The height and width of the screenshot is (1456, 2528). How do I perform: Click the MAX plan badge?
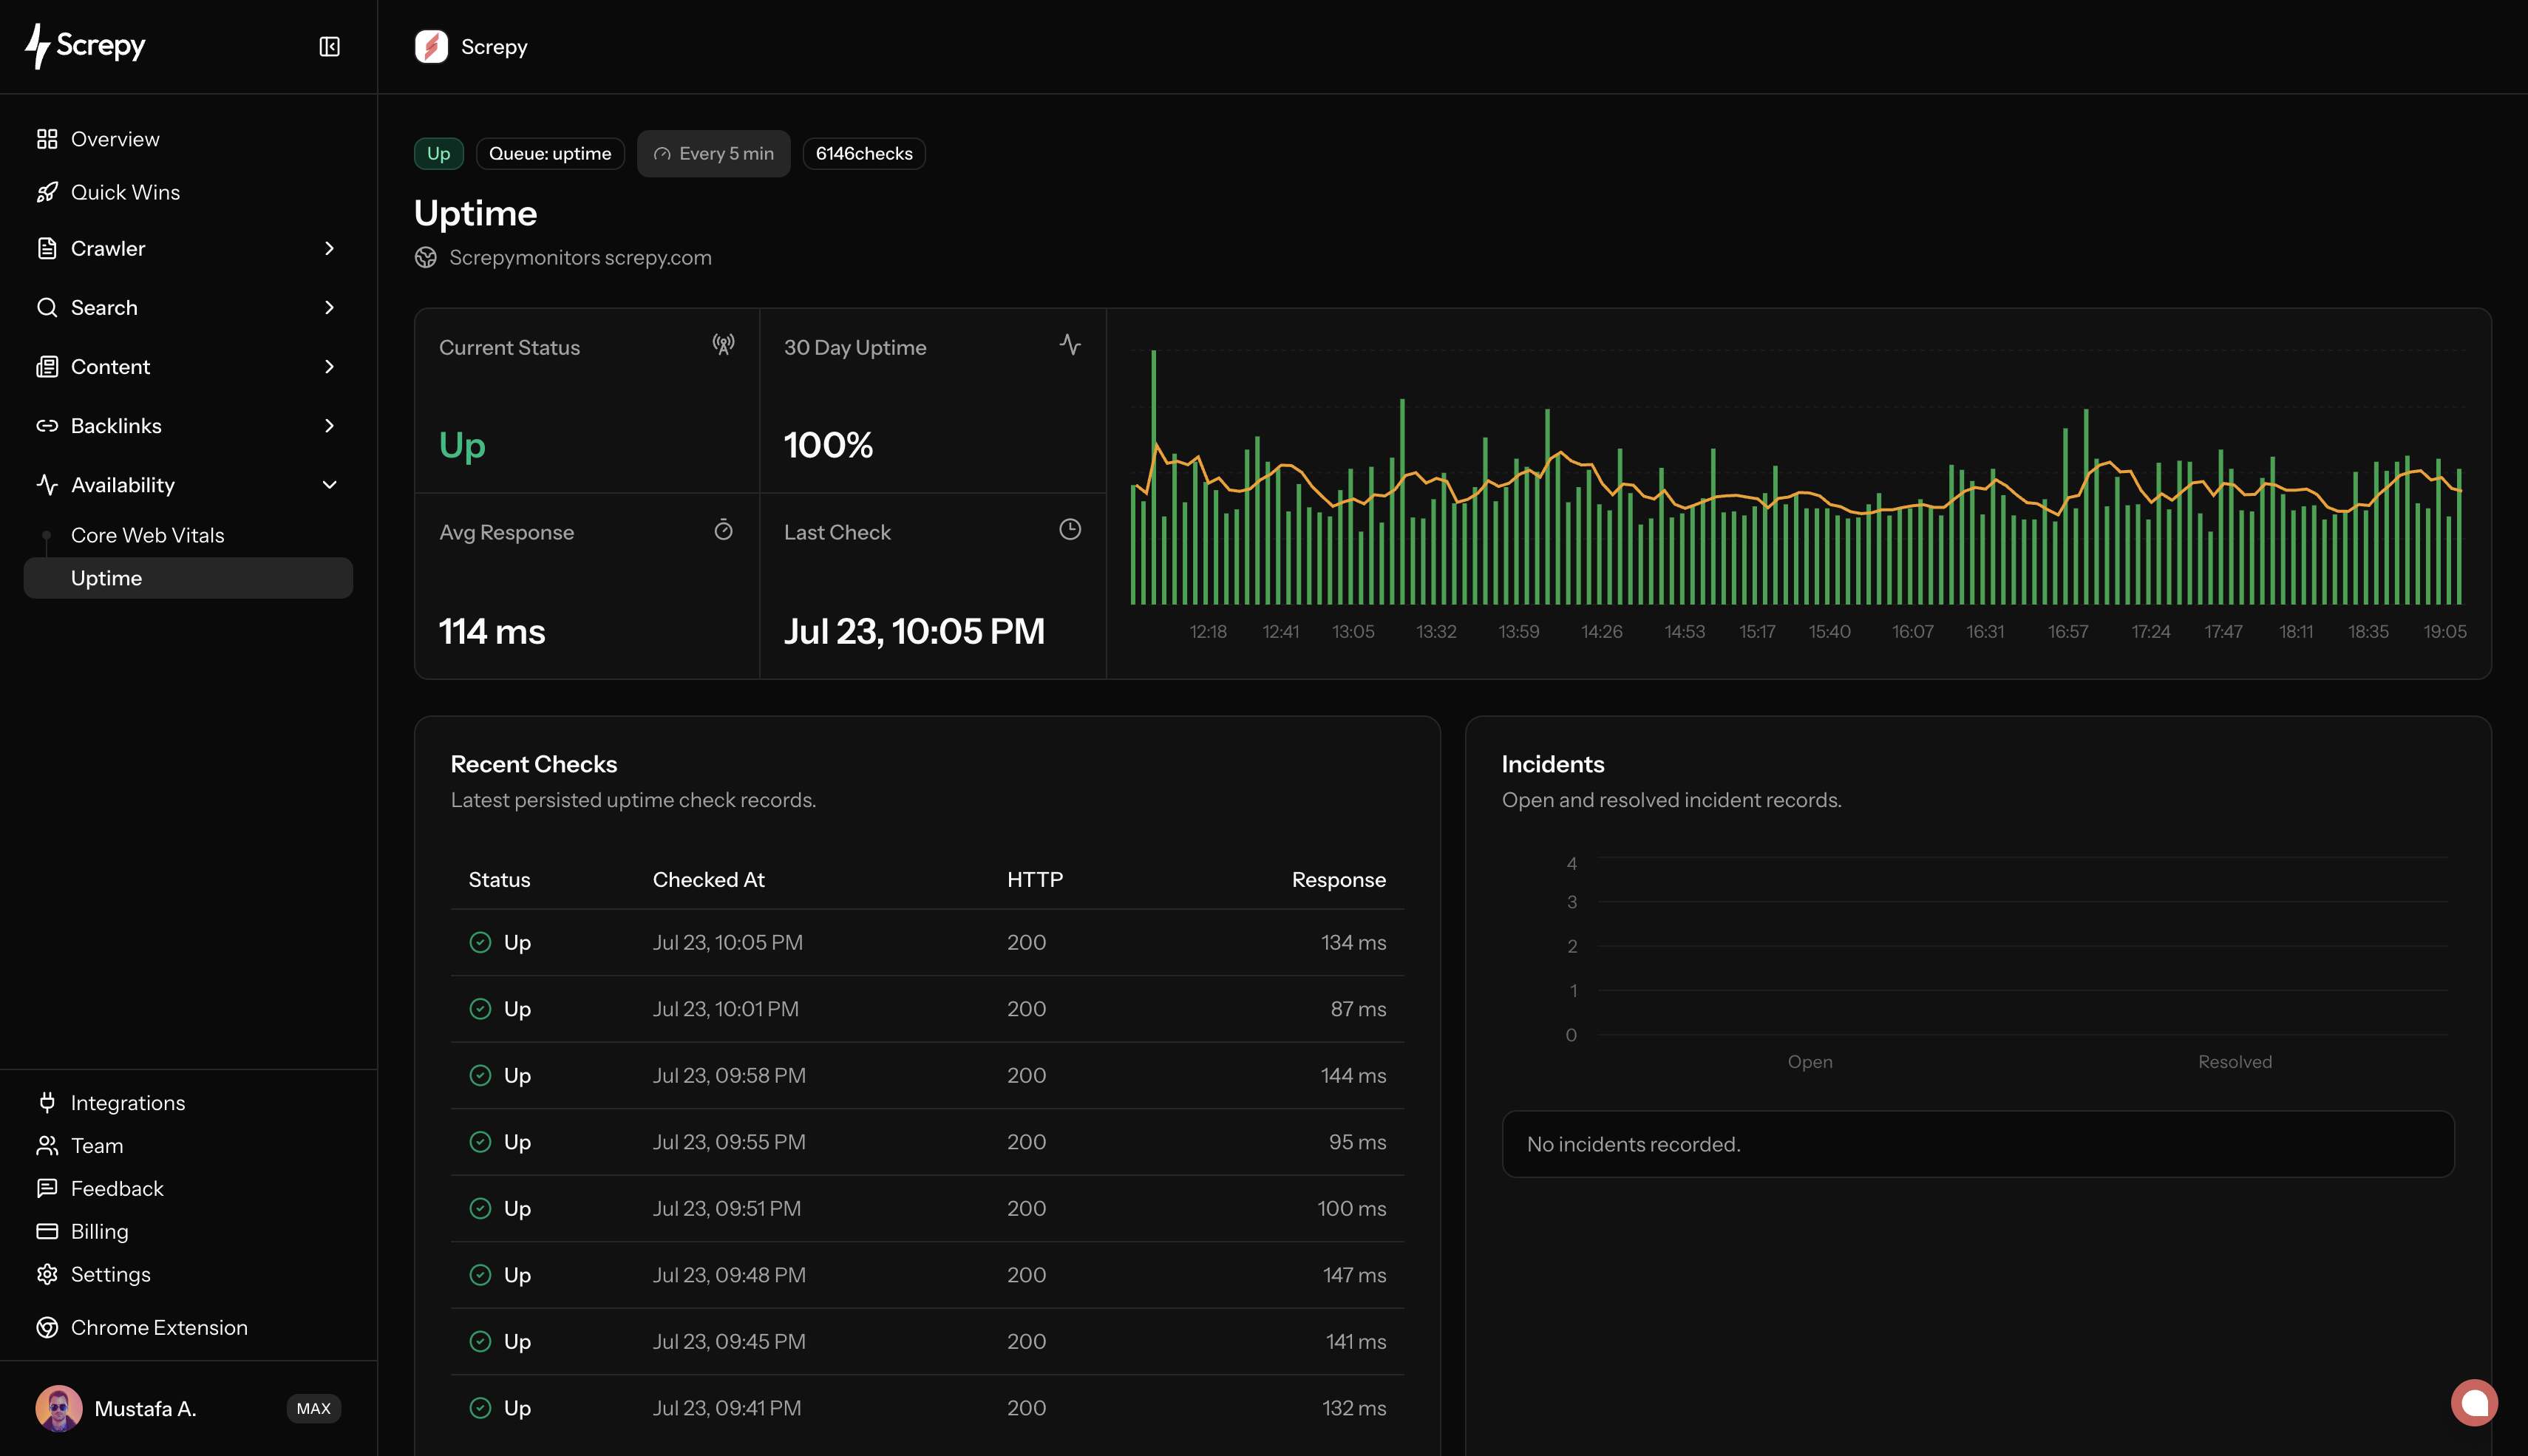click(x=314, y=1408)
